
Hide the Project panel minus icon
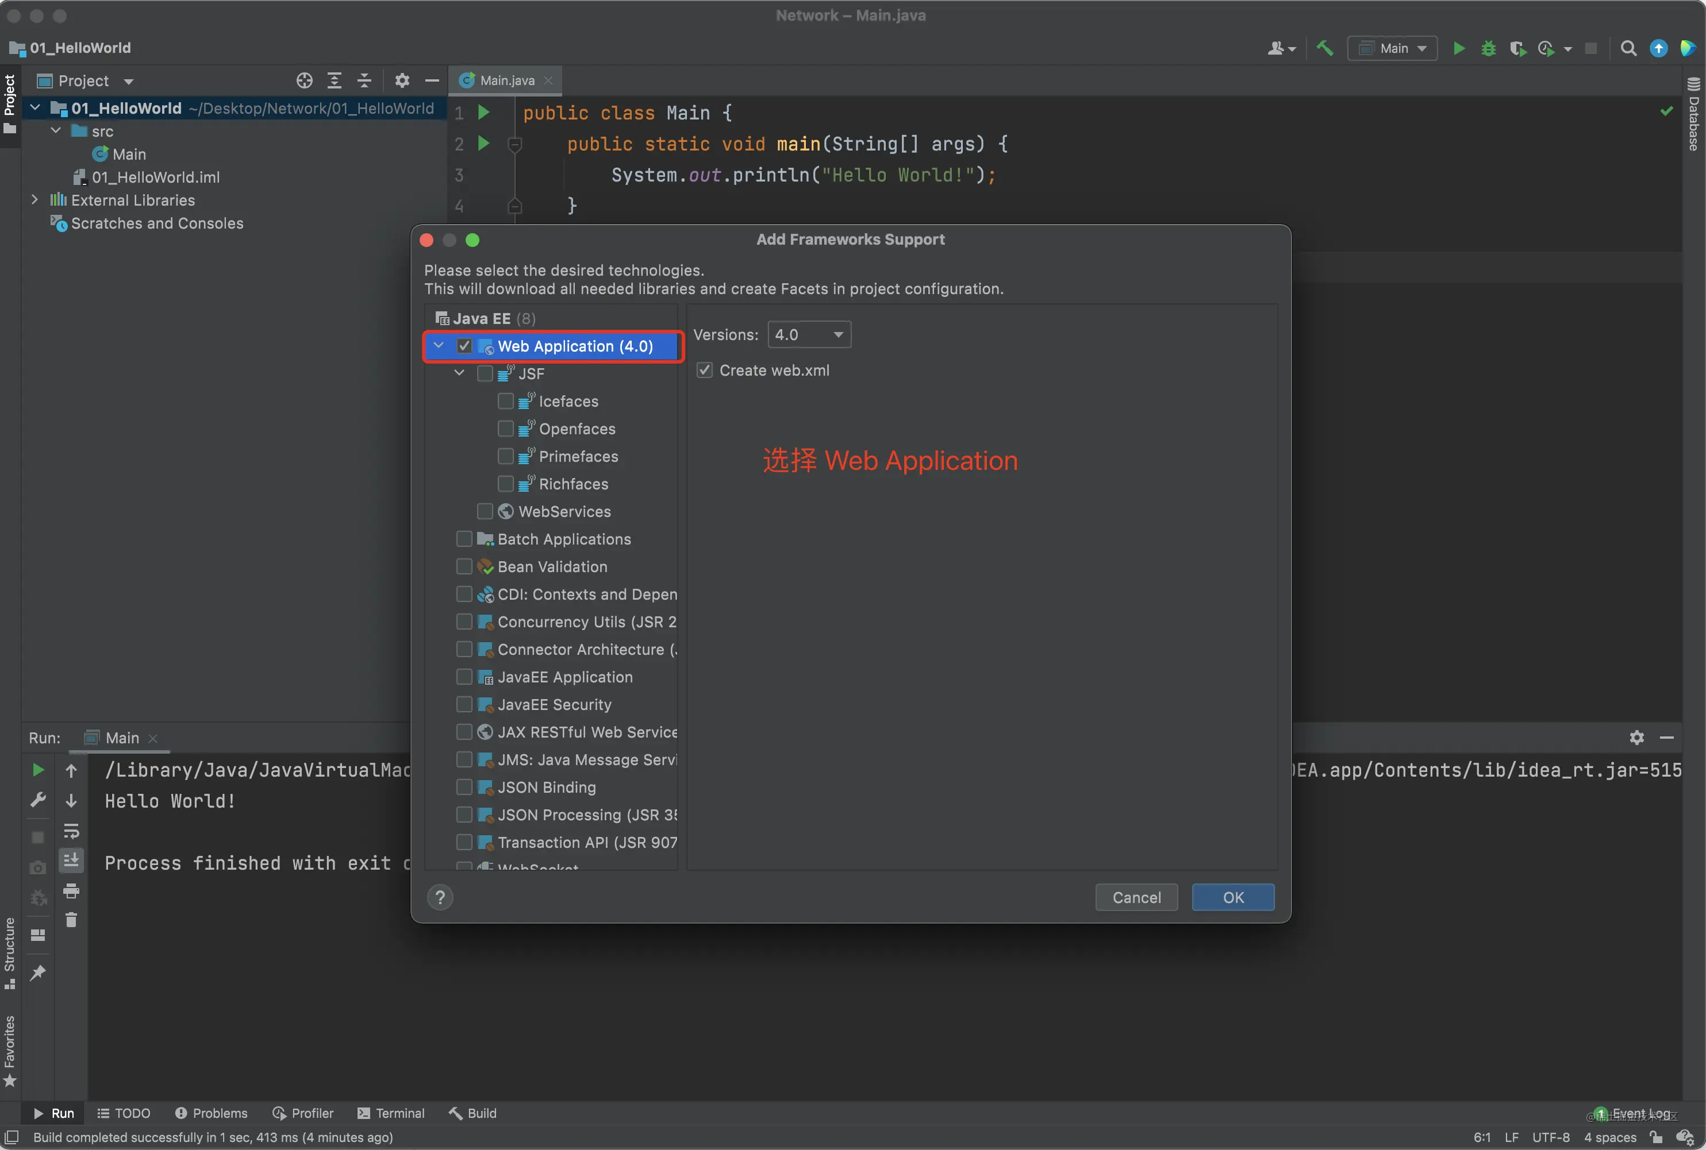coord(432,80)
